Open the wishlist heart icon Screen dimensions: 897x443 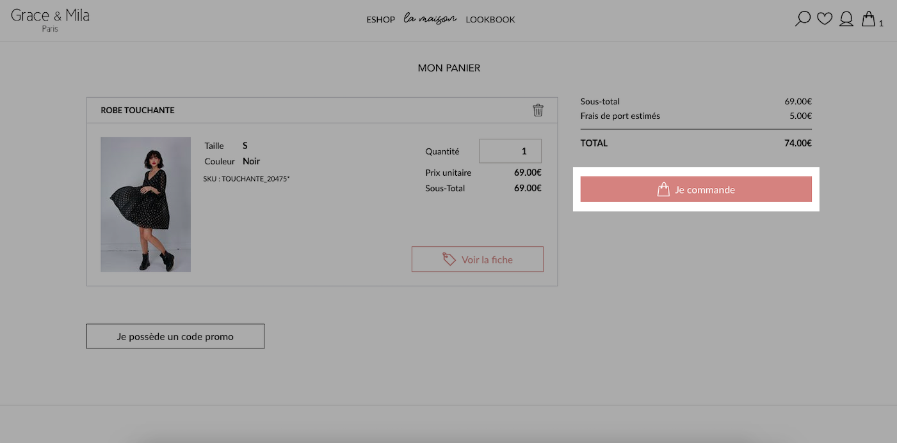point(825,19)
